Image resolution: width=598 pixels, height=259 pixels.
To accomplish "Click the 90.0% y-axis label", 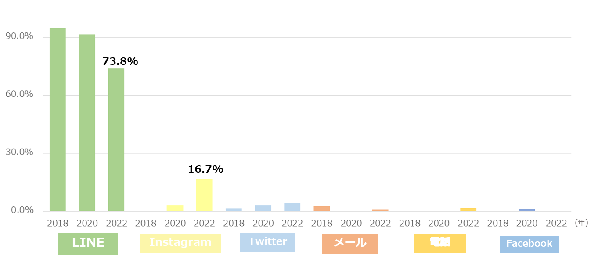I will click(19, 36).
